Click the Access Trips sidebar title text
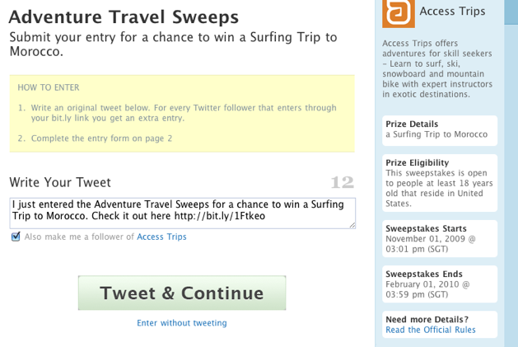Image resolution: width=518 pixels, height=347 pixels. coord(452,12)
